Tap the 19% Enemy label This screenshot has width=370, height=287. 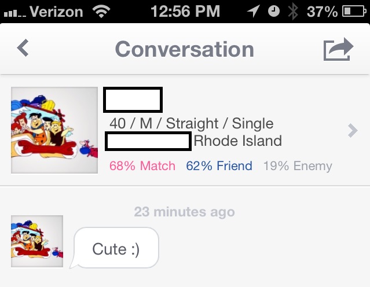click(298, 166)
